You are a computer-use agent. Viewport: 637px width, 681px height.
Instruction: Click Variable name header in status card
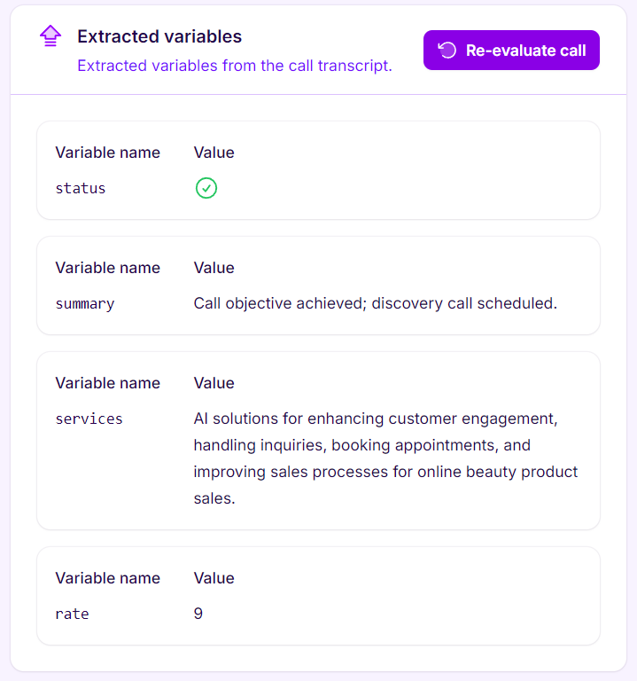(107, 153)
